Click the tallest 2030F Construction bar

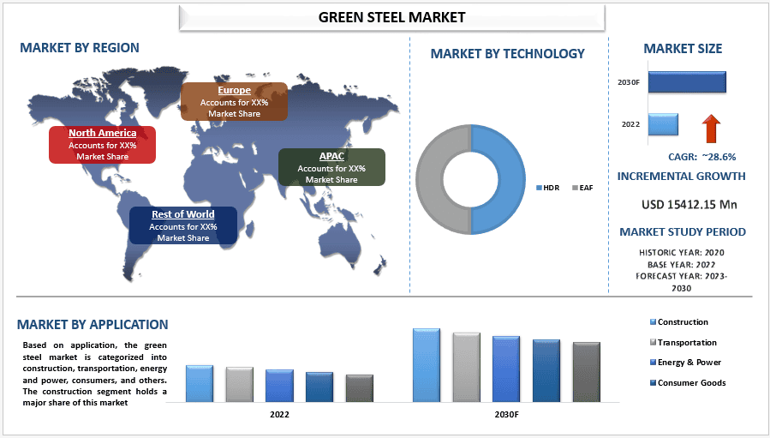pyautogui.click(x=427, y=365)
